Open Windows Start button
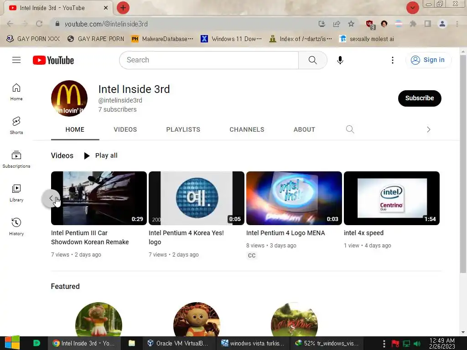The image size is (467, 350). point(12,343)
